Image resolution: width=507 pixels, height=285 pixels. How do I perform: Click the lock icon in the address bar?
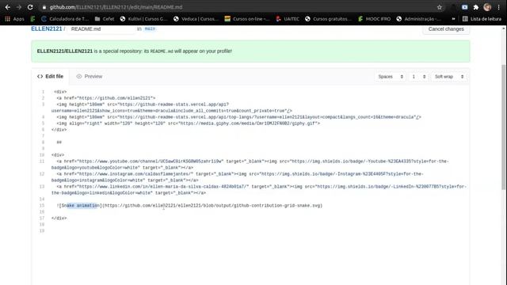[x=44, y=7]
